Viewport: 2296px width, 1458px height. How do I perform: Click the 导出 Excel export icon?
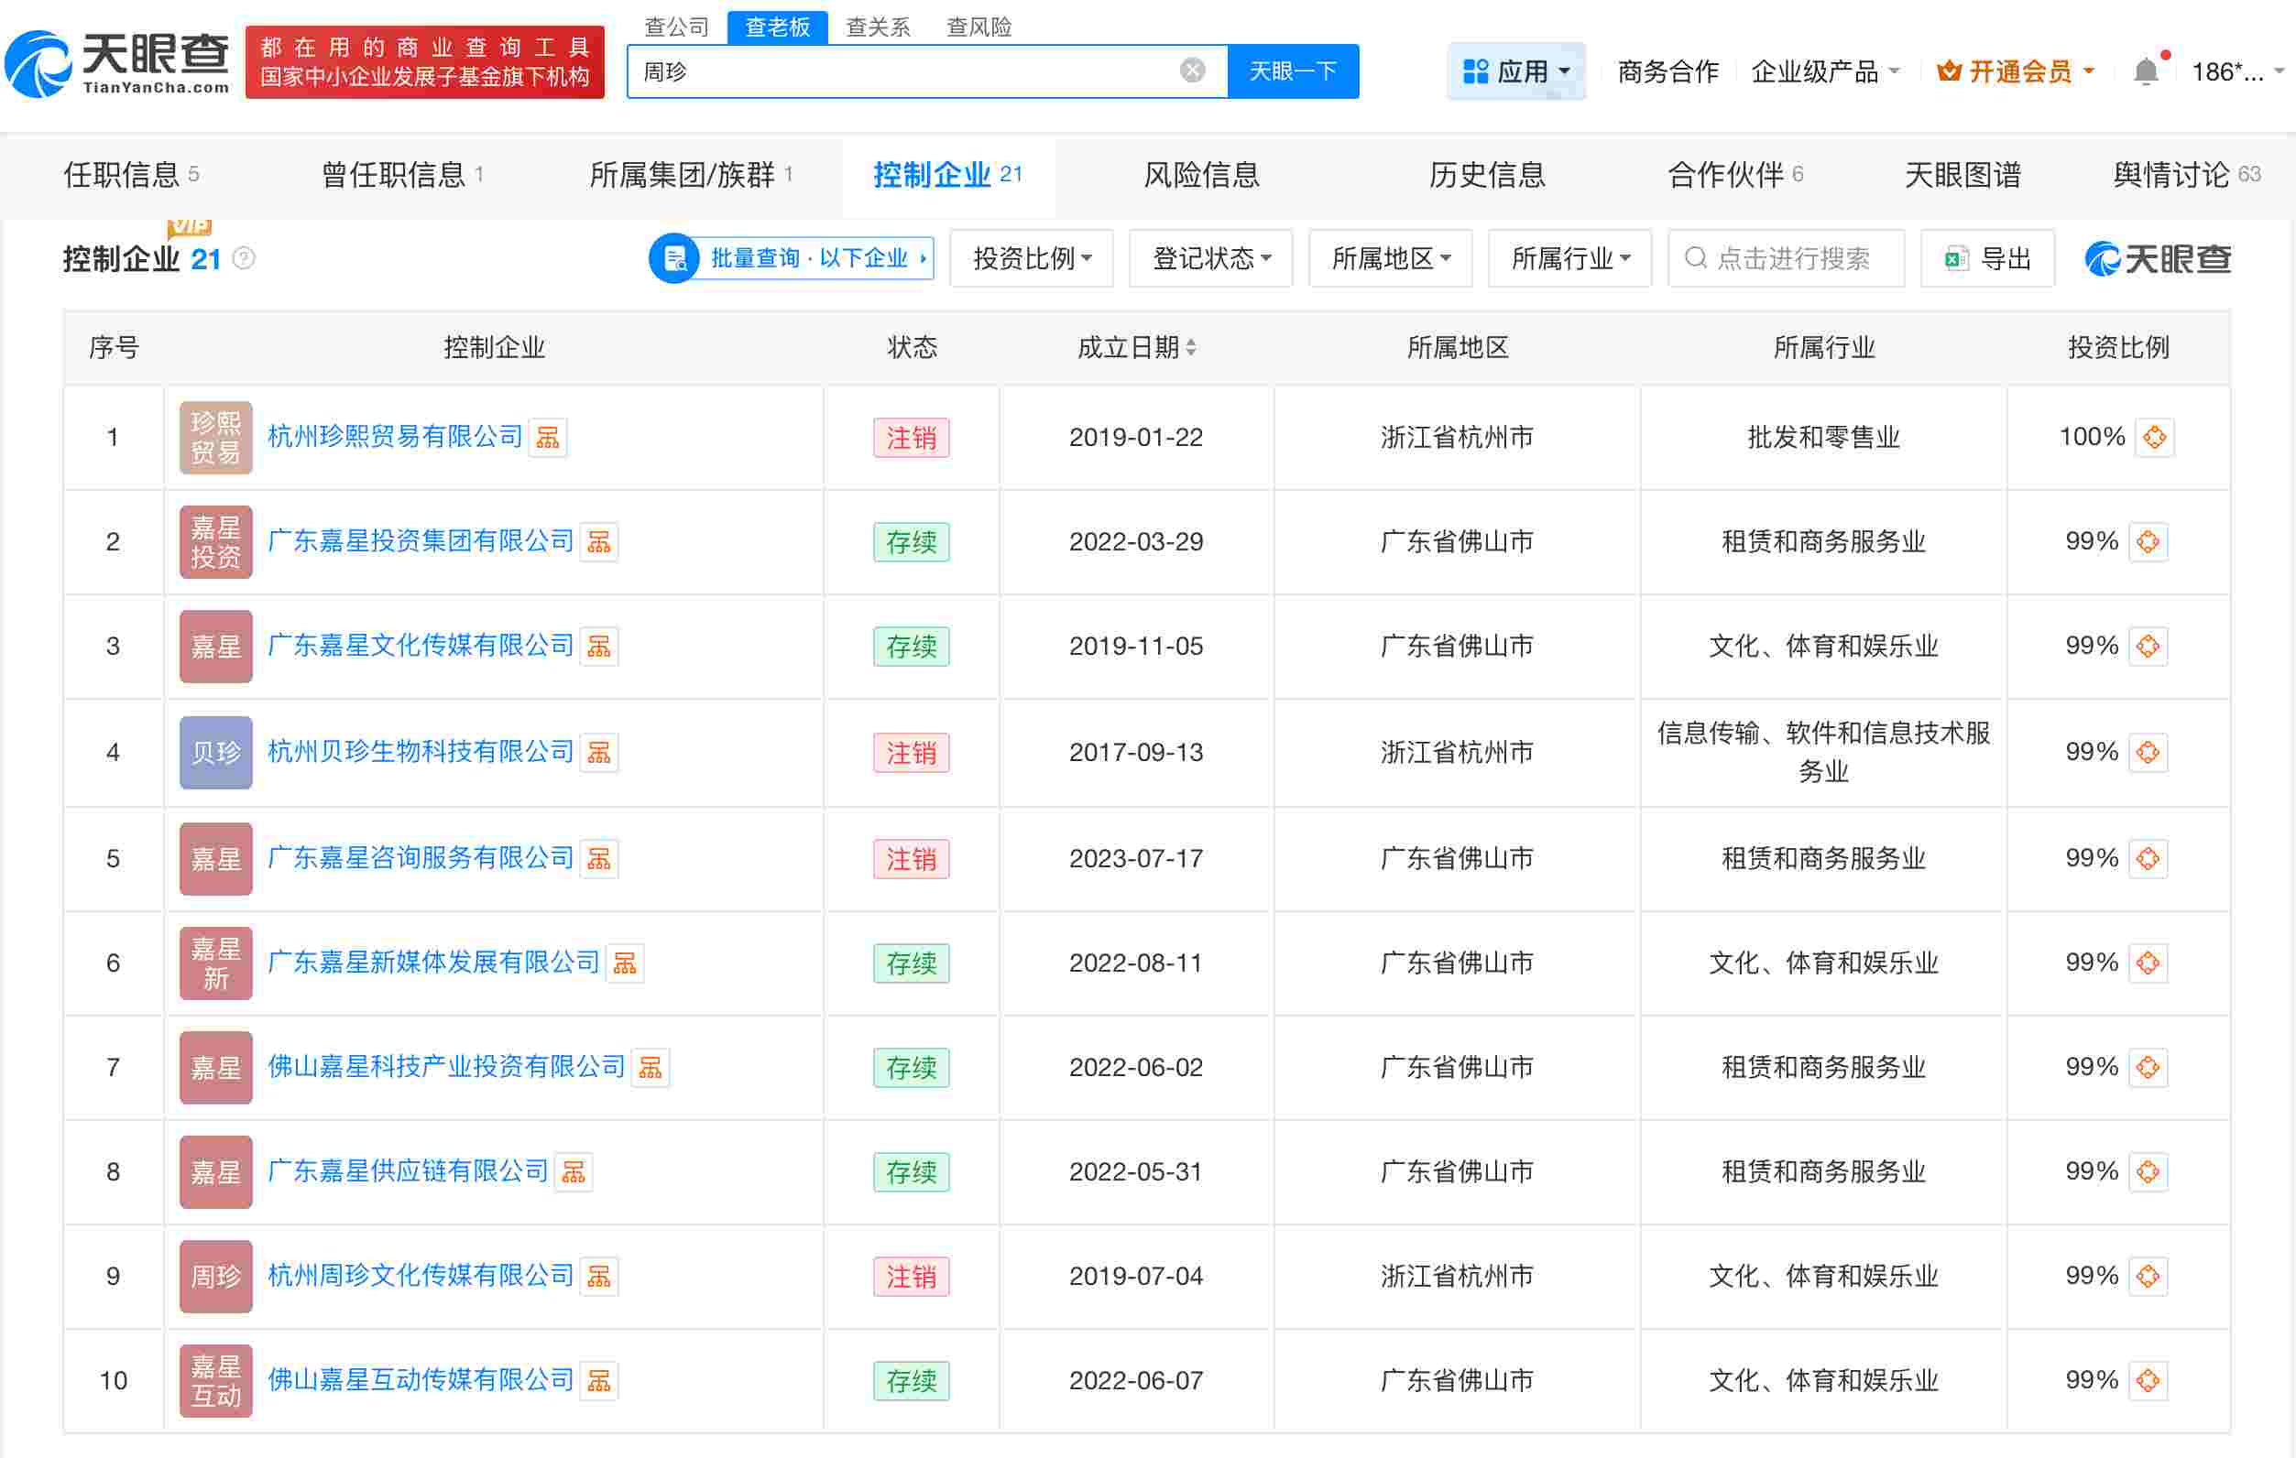[1954, 258]
